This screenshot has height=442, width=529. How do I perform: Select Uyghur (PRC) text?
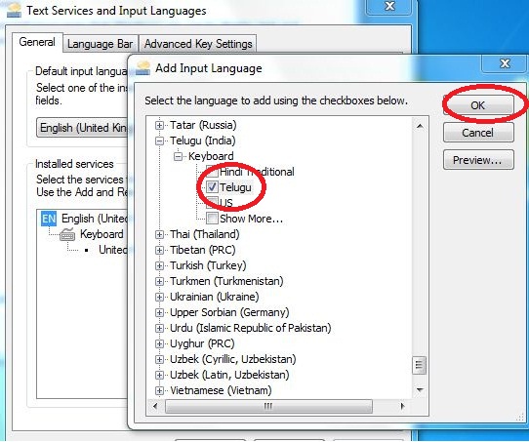click(202, 343)
